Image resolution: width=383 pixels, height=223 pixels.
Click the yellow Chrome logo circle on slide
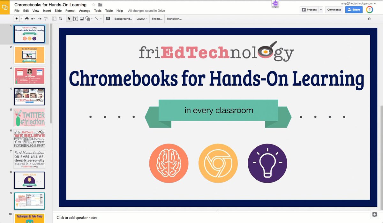coord(218,163)
